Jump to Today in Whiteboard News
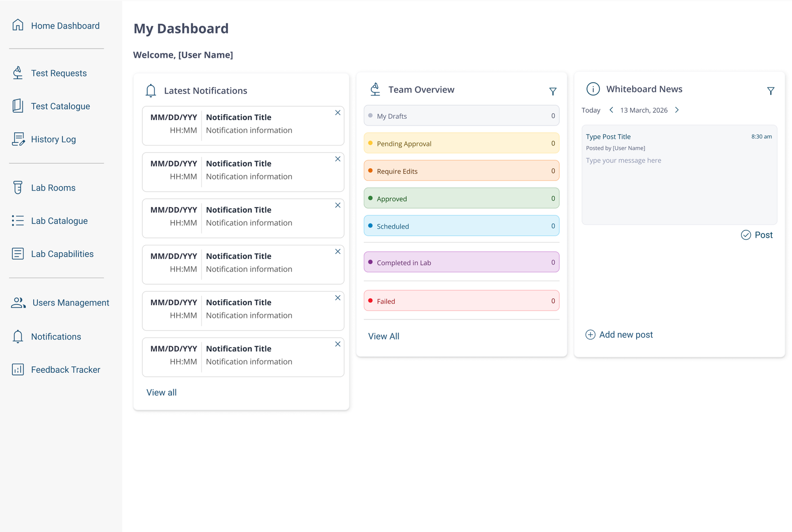792x532 pixels. pos(591,110)
